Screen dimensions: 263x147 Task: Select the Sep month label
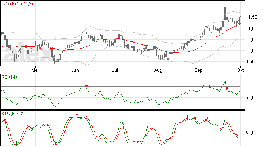pyautogui.click(x=199, y=70)
